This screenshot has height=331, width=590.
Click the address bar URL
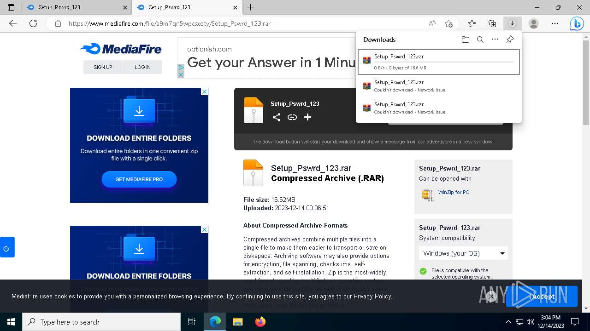[x=170, y=23]
